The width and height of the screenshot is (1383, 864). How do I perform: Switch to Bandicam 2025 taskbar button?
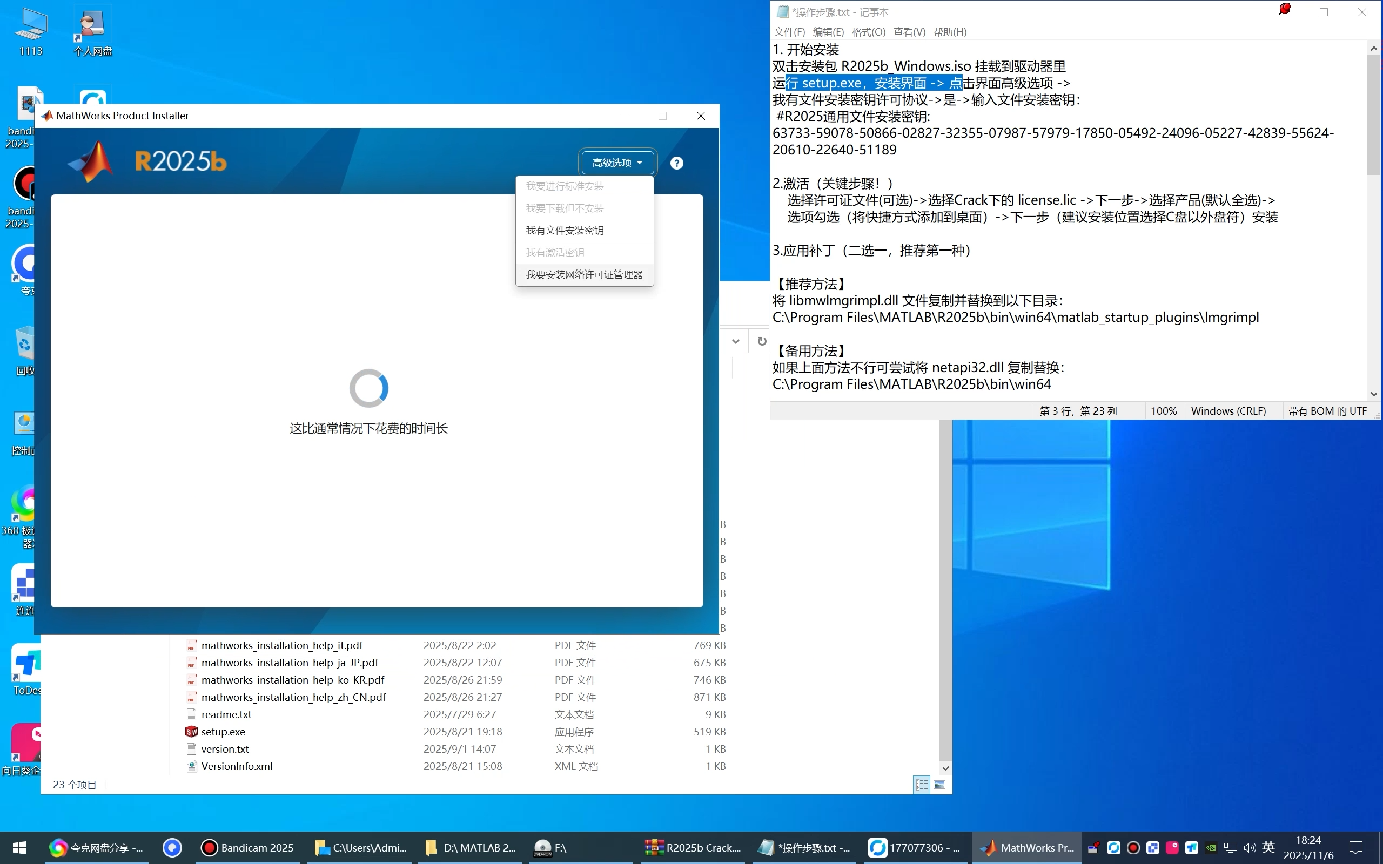(247, 847)
